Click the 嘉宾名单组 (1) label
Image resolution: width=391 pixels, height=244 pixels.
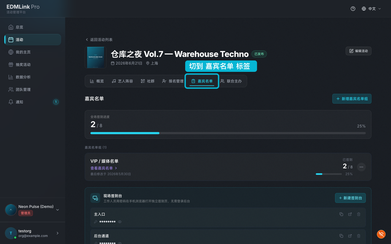point(96,147)
